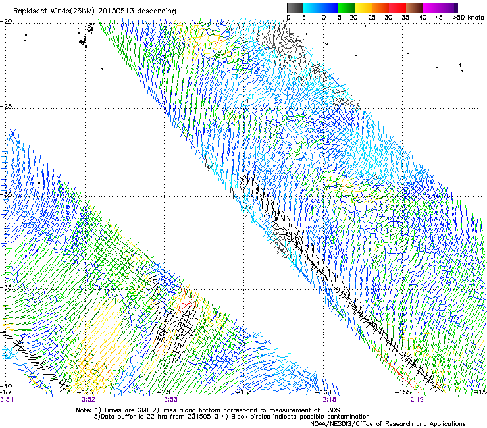Click the '40' value in the legend scale
Viewport: 487px width, 428px height.
point(423,18)
